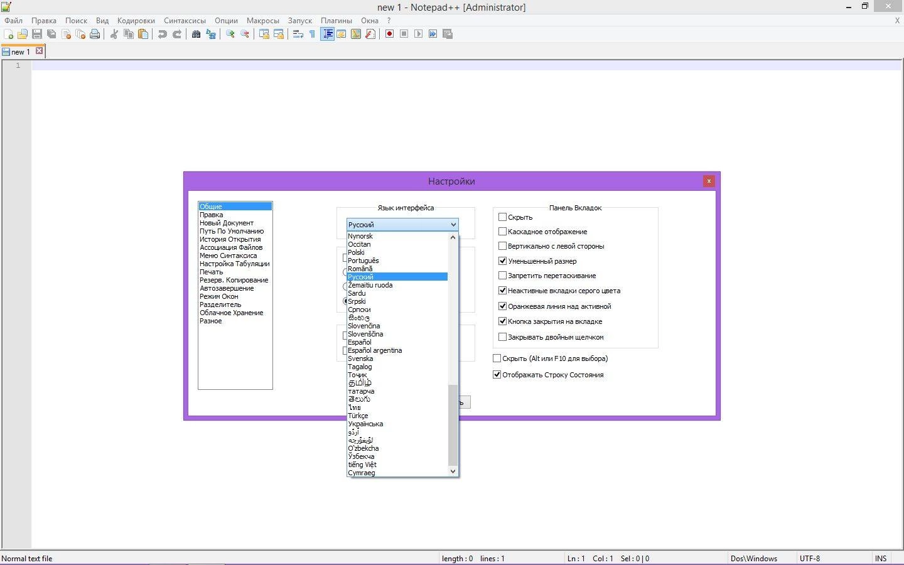
Task: Close the new 1 tab with its red X
Action: point(39,51)
